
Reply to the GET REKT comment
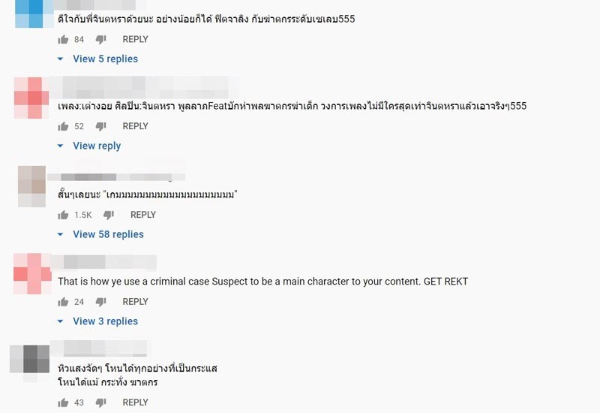[x=135, y=302]
